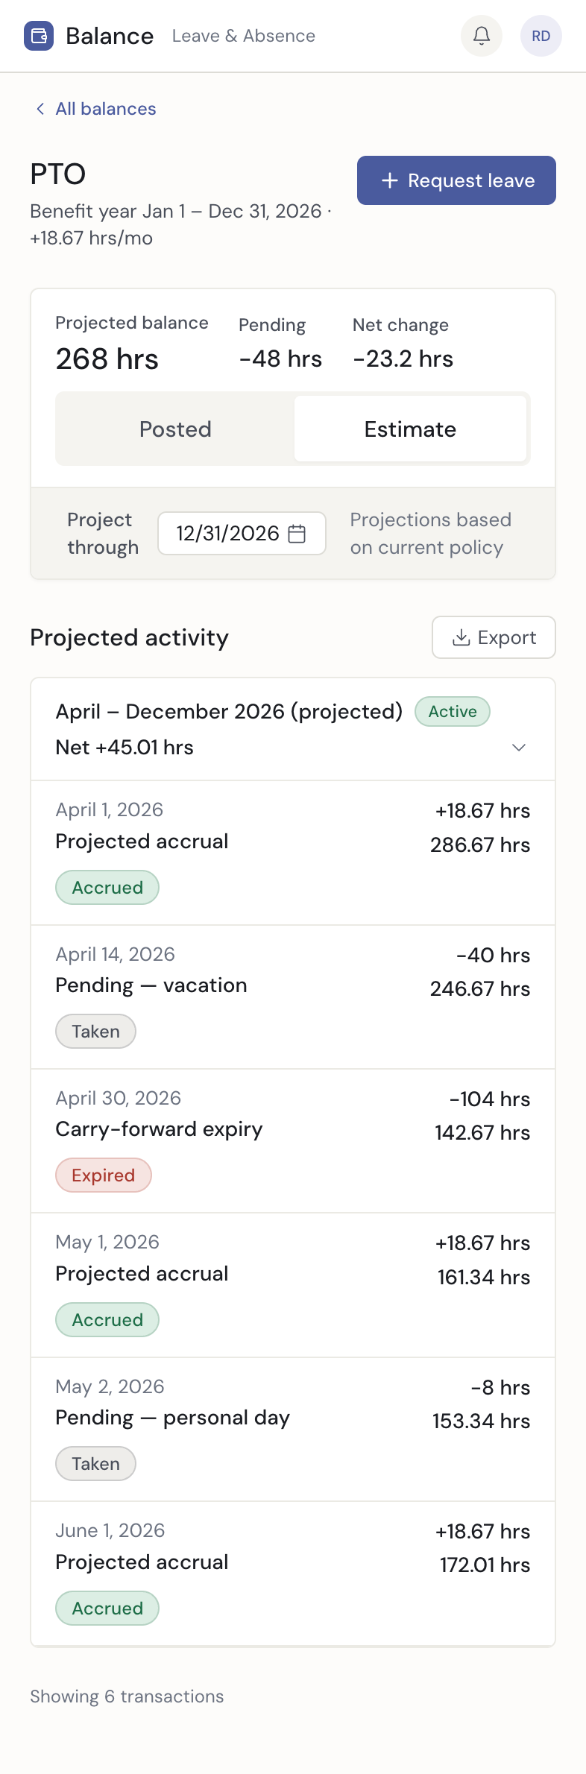Click the plus icon on Request leave
586x1774 pixels.
click(391, 180)
